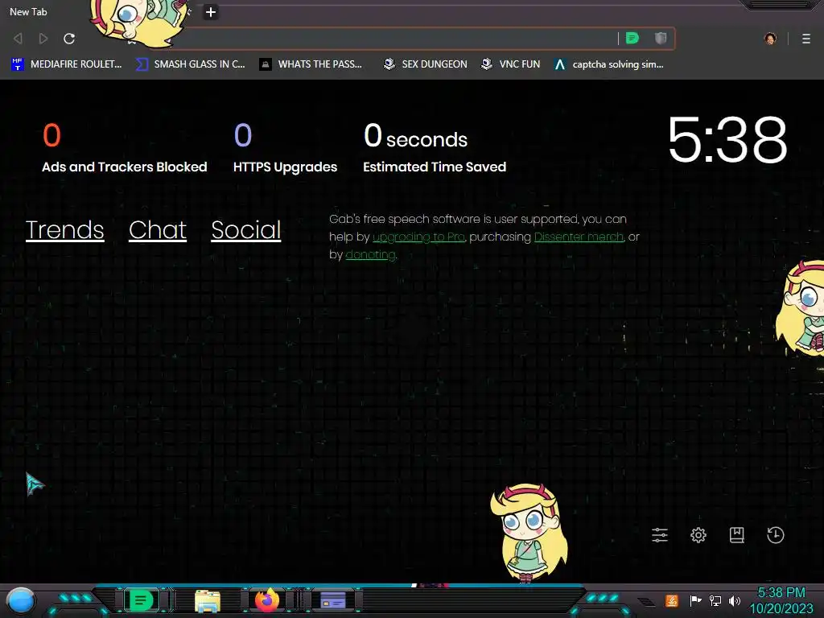Click the browser forward arrow button
Image resolution: width=824 pixels, height=618 pixels.
click(43, 39)
